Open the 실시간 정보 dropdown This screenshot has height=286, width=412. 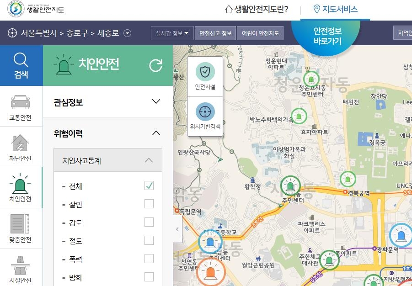[x=172, y=33]
